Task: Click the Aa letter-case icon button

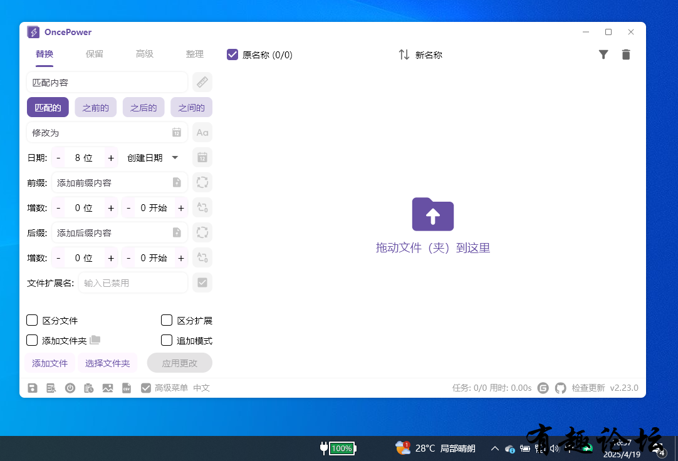Action: coord(202,132)
